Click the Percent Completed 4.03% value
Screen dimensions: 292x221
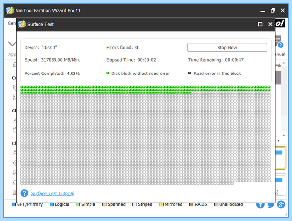point(73,74)
